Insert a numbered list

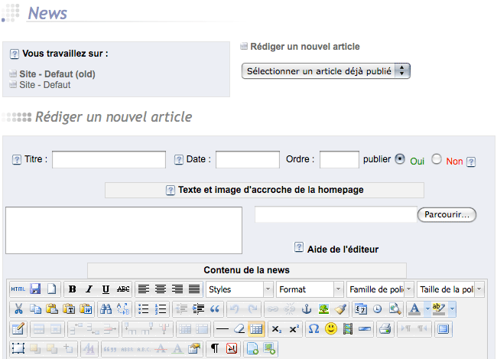click(x=161, y=308)
